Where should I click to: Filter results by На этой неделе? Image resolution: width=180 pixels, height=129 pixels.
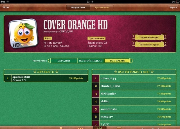click(91, 61)
